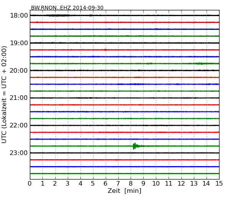Screen dimensions: 249x199
Task: Click the x-axis tick label 3
Action: tap(68, 184)
